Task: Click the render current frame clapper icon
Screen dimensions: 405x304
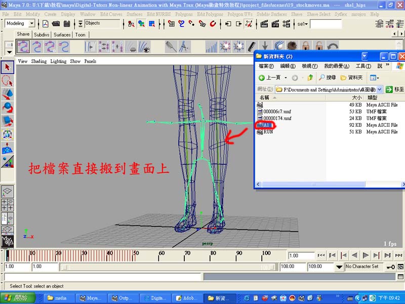Action: click(x=264, y=24)
